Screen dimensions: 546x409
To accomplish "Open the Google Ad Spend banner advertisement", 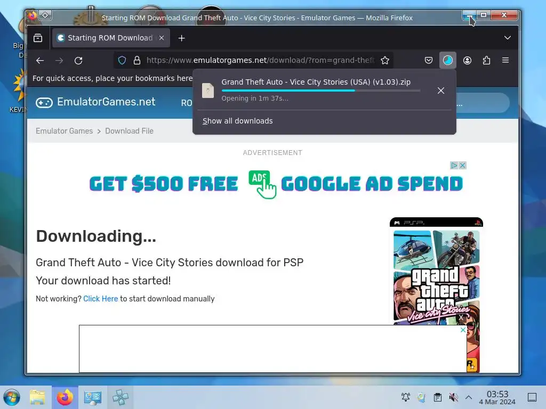I will coord(276,184).
